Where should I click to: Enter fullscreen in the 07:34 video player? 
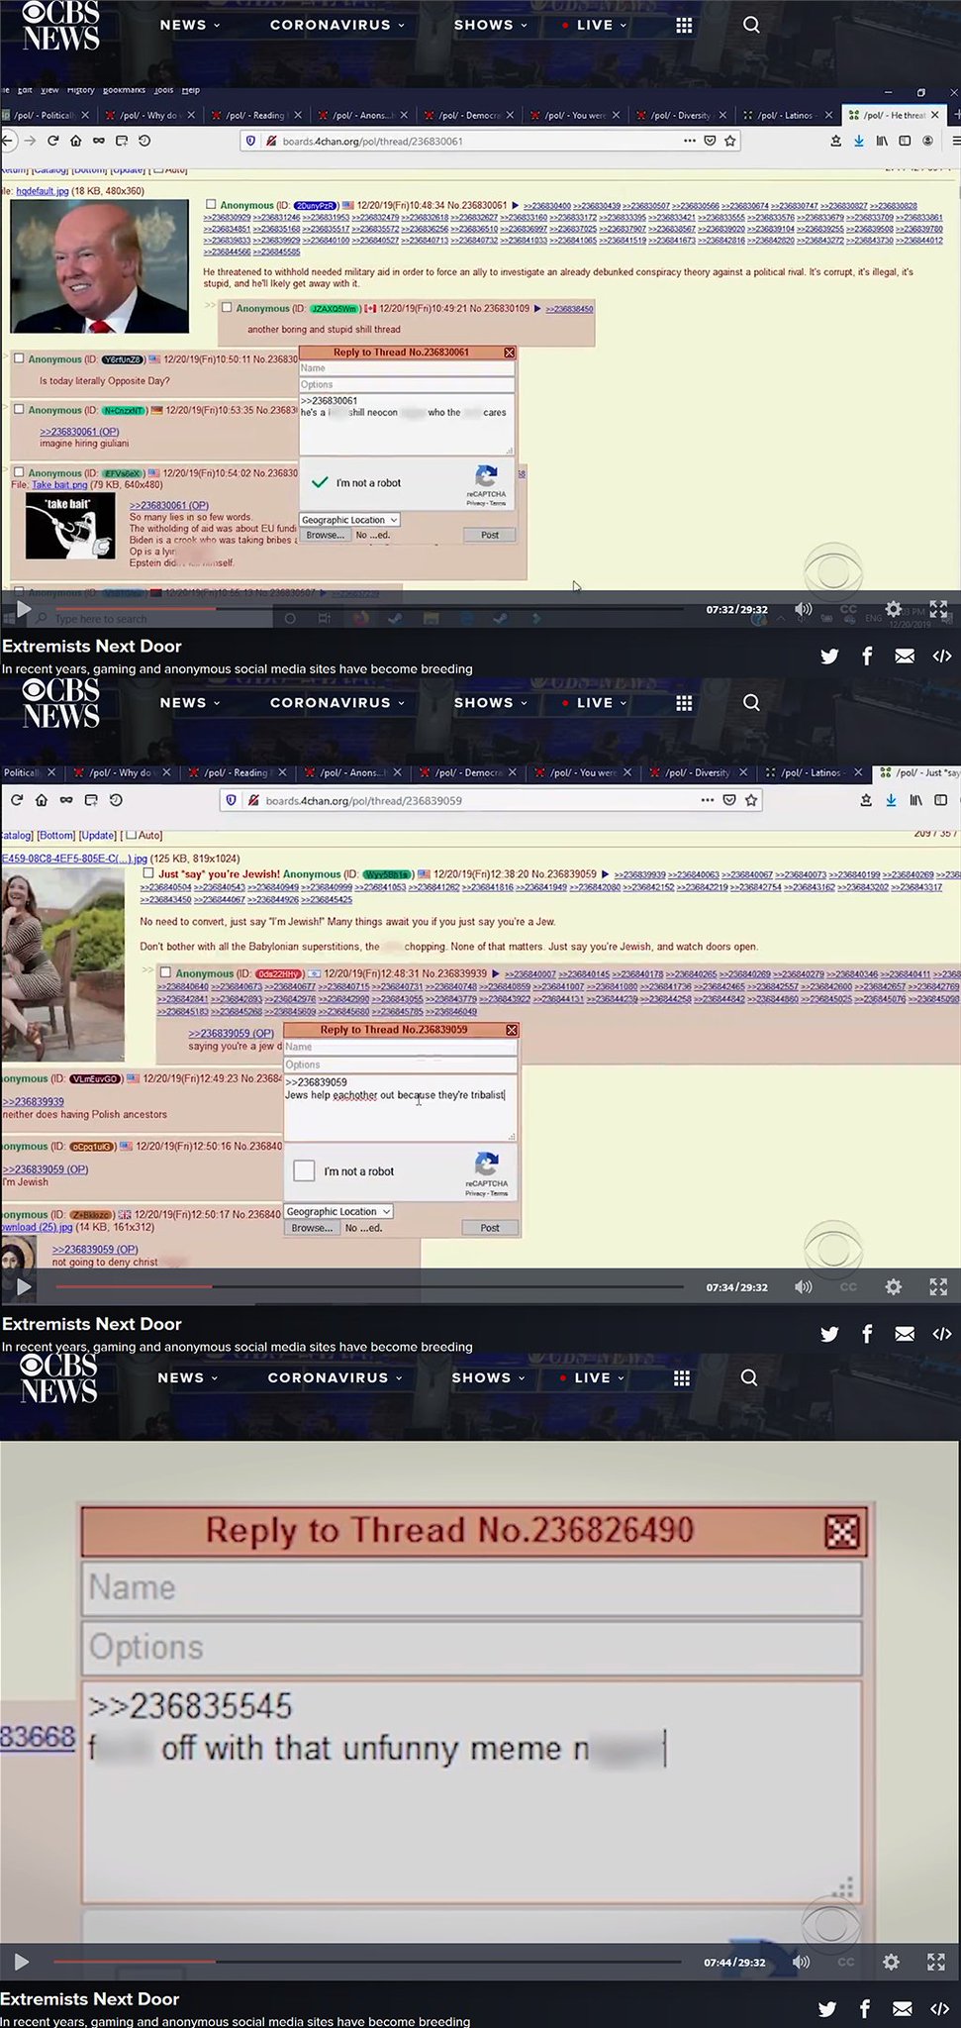click(938, 1287)
